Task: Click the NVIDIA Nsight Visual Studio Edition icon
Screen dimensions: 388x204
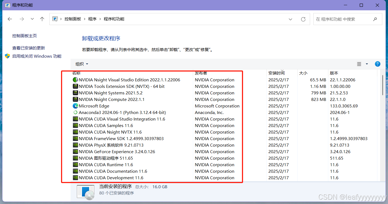Action: 75,80
